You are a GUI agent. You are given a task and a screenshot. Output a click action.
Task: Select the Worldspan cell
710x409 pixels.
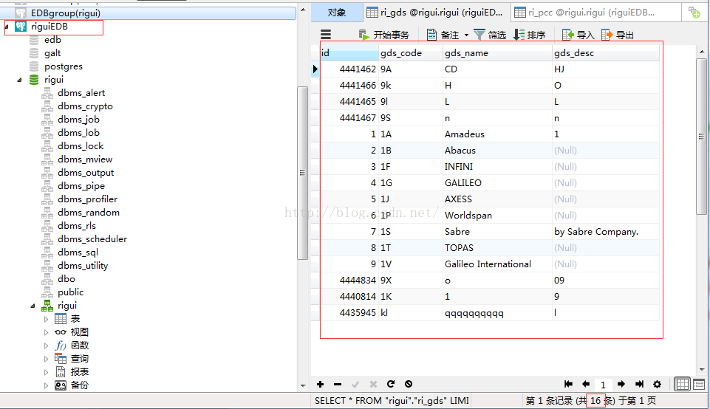497,216
